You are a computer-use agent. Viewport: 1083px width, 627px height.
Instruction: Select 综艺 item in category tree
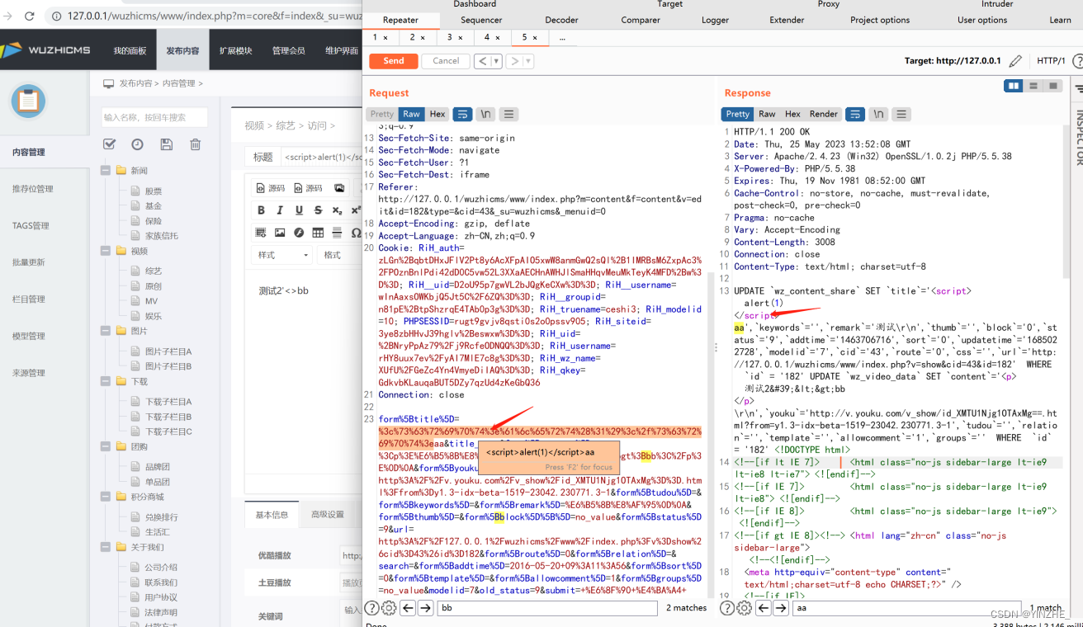click(154, 271)
